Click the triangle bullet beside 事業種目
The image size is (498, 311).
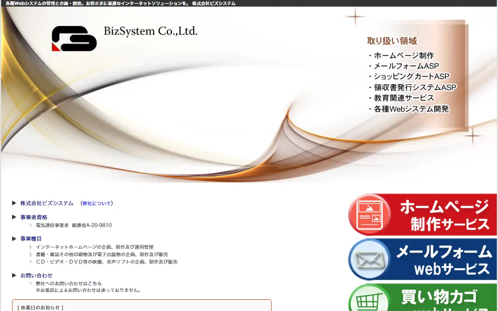point(14,239)
